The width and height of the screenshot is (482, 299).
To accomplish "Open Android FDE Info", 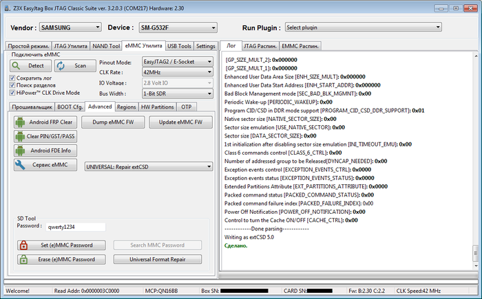I will (45, 150).
